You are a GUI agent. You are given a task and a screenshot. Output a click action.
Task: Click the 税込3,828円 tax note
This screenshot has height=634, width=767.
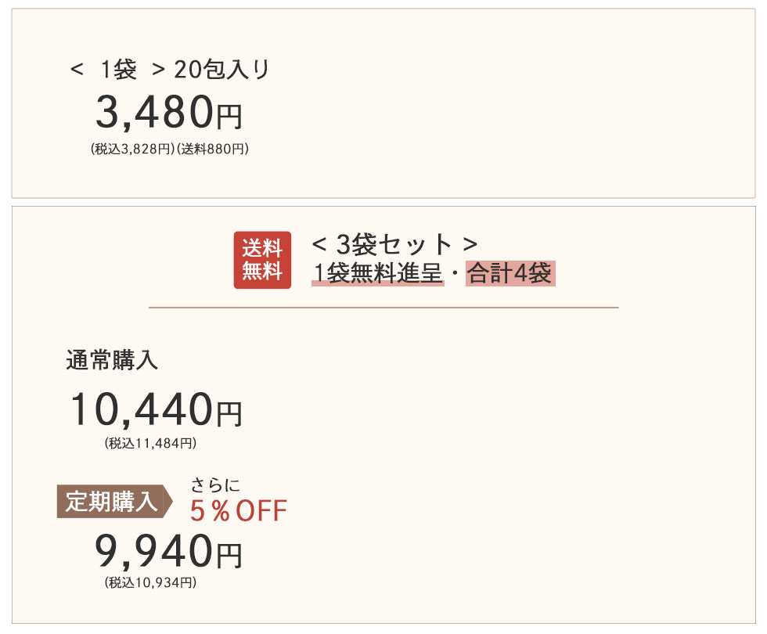(x=132, y=148)
